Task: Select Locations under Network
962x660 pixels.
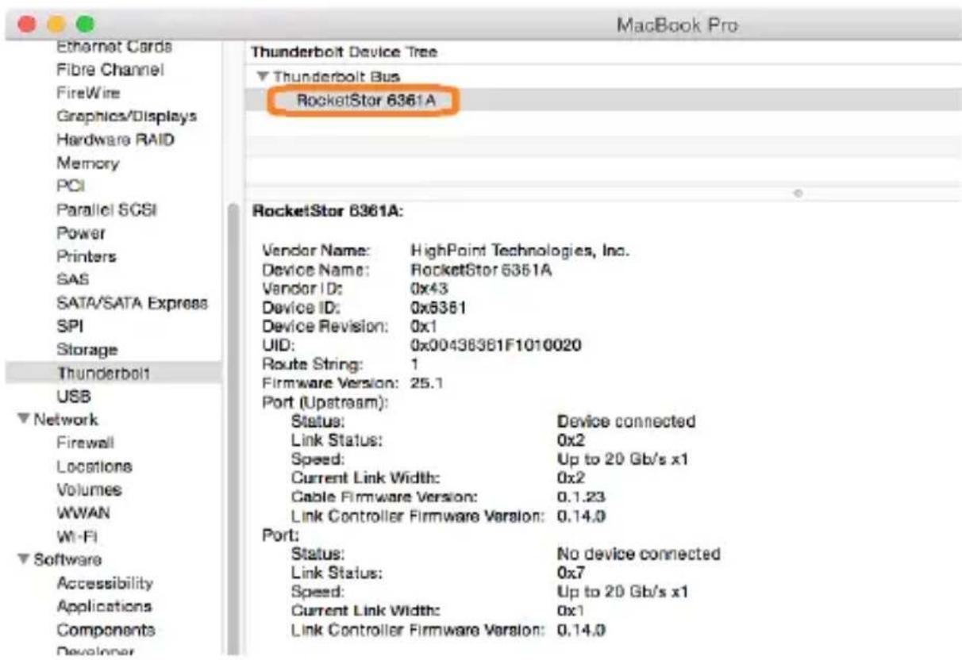Action: [x=94, y=466]
